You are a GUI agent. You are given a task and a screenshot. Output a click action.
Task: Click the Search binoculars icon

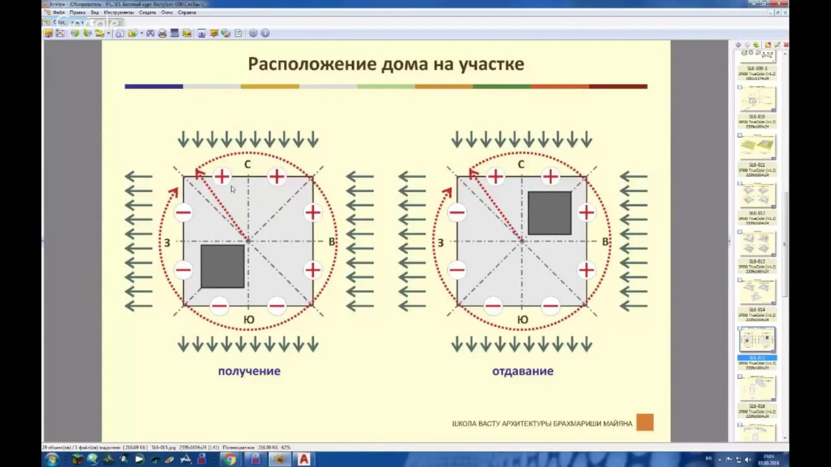tap(151, 33)
